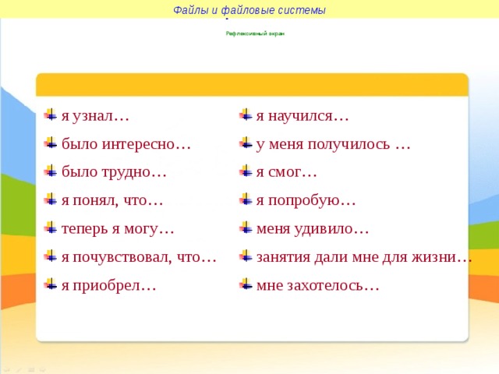
Task: Click the slideshow previous slide arrow
Action: pyautogui.click(x=7, y=370)
